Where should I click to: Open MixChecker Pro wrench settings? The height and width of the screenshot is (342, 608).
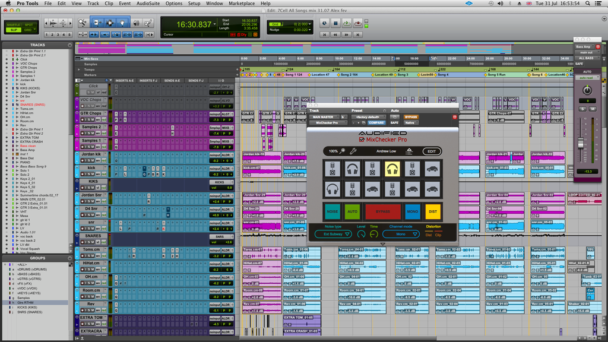point(353,151)
